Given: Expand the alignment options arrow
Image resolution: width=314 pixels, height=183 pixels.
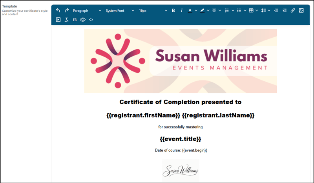Looking at the screenshot, I should pyautogui.click(x=220, y=11).
